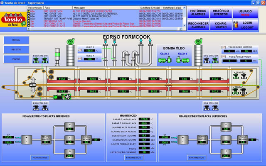Open Parametros in the Manutenção panel
This screenshot has height=166, width=266.
click(133, 158)
